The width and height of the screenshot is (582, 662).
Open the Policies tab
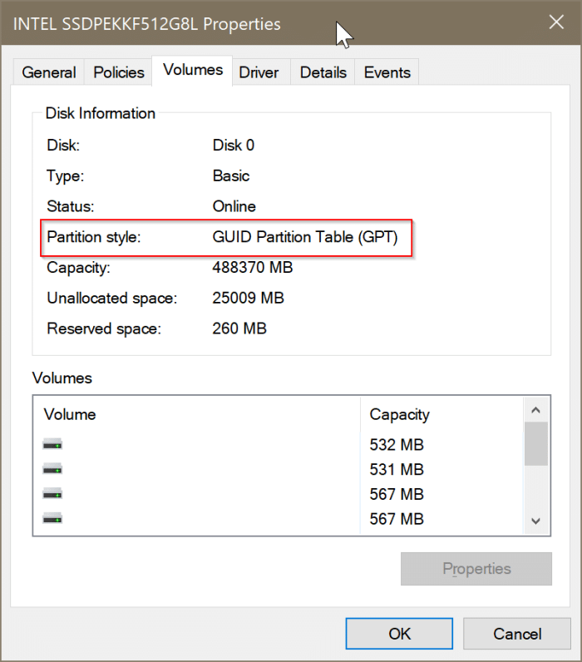tap(119, 72)
